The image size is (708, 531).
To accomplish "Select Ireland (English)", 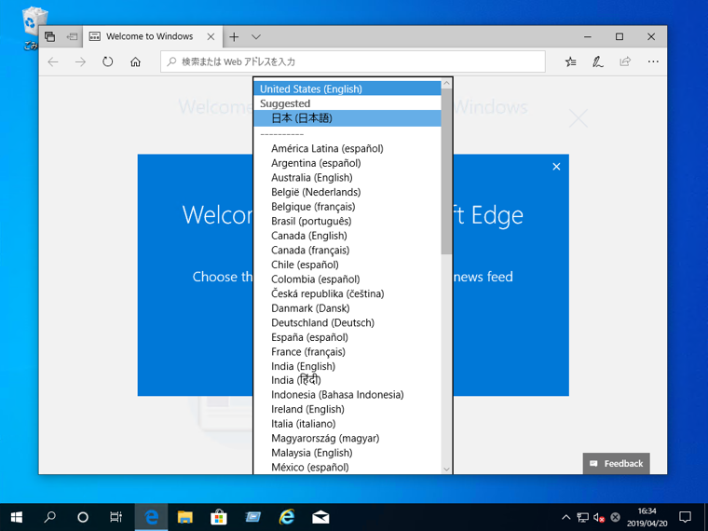I will click(347, 409).
